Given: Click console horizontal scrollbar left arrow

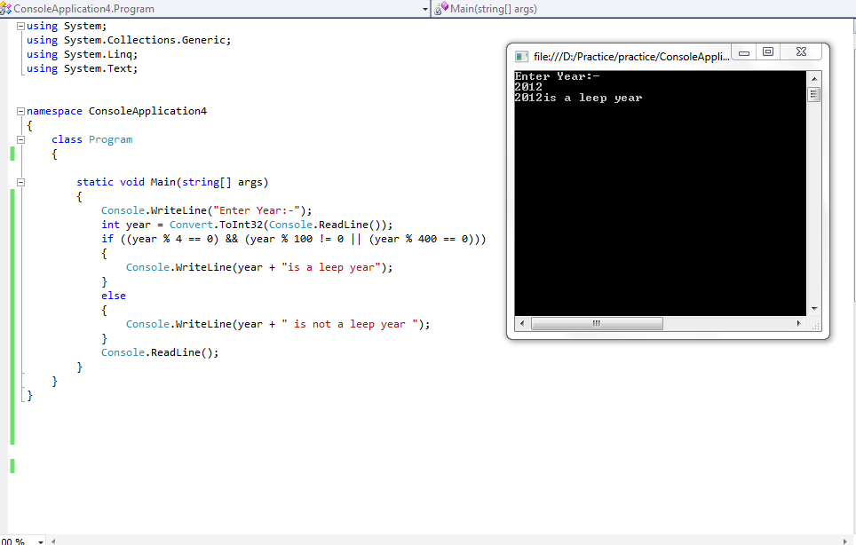Looking at the screenshot, I should coord(522,323).
